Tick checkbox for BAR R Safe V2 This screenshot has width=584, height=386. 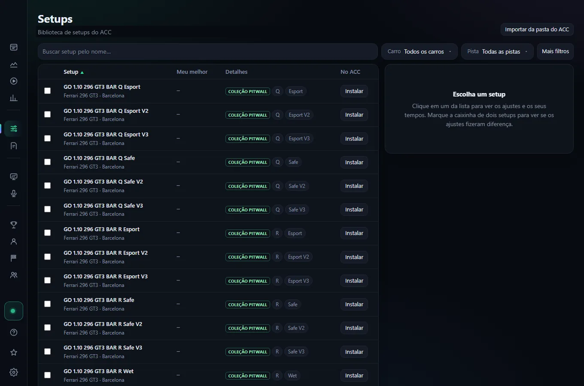point(47,328)
